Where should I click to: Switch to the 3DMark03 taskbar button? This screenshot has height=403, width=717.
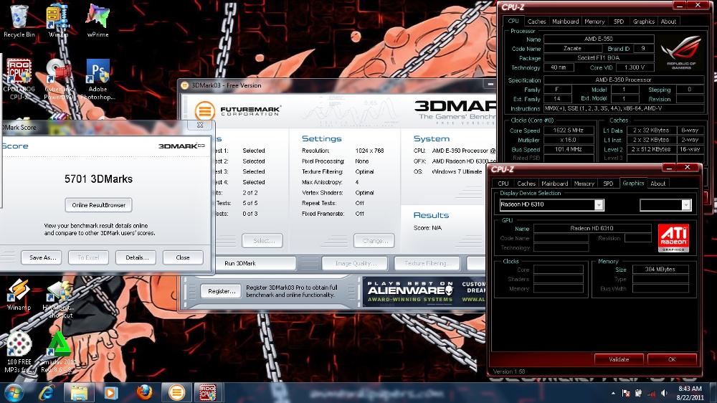tap(176, 393)
